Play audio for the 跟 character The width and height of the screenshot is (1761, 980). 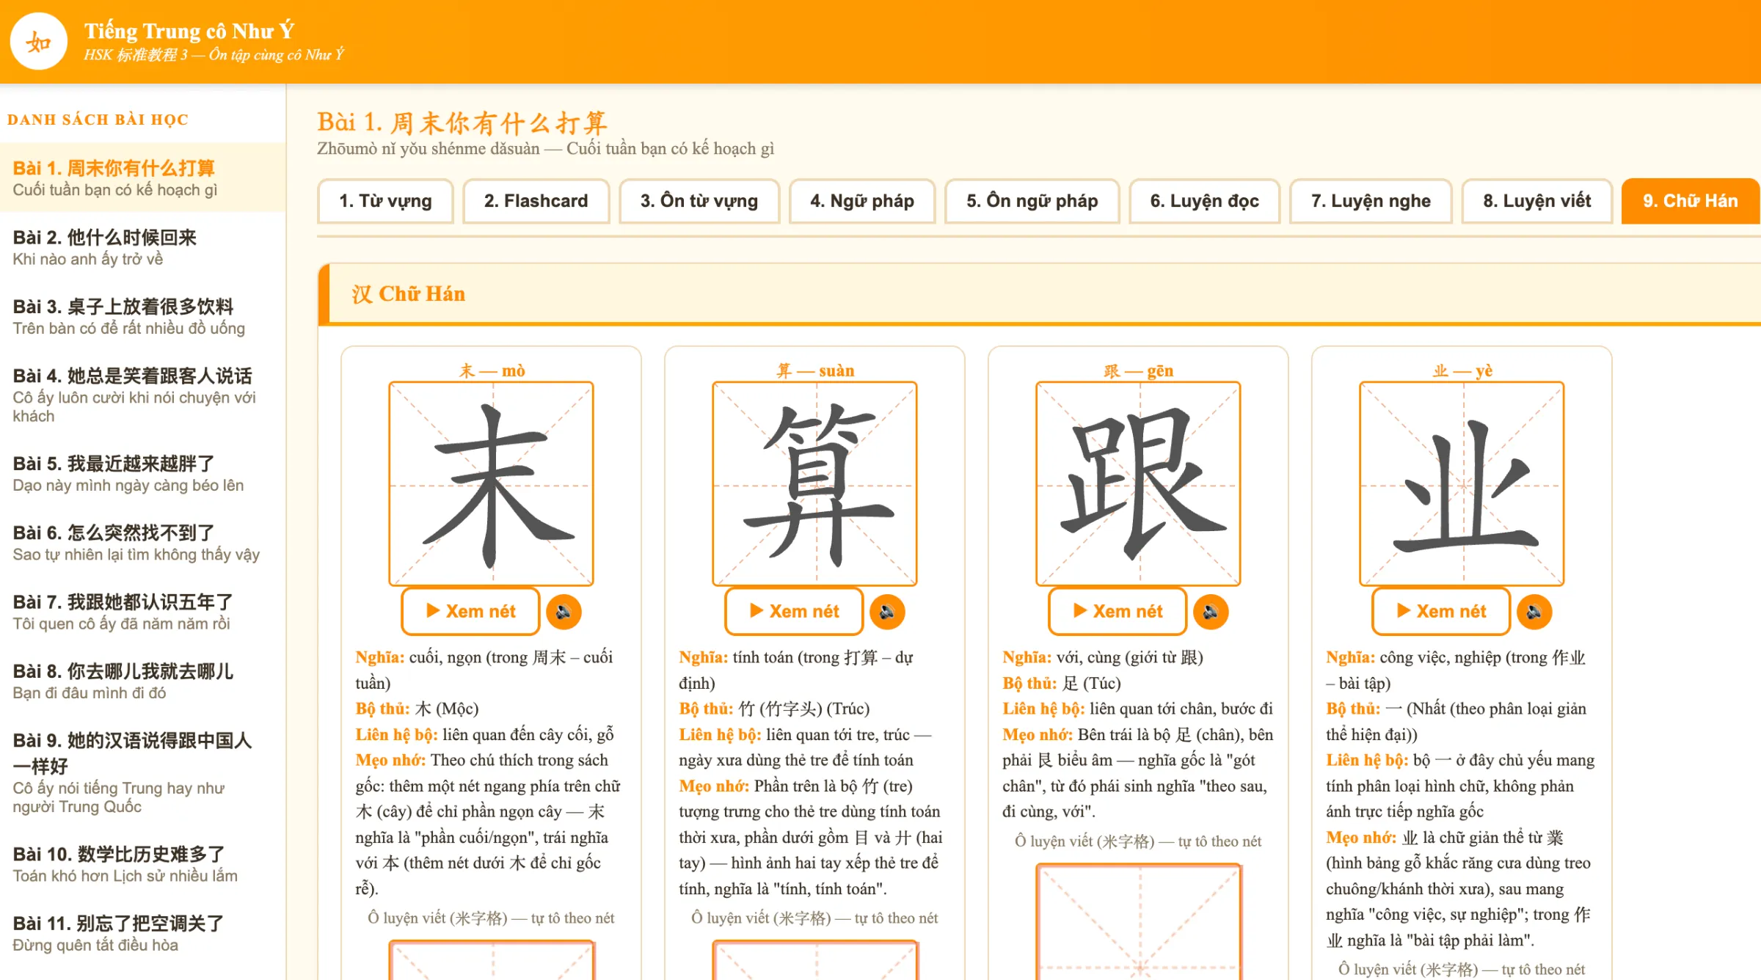(1211, 612)
